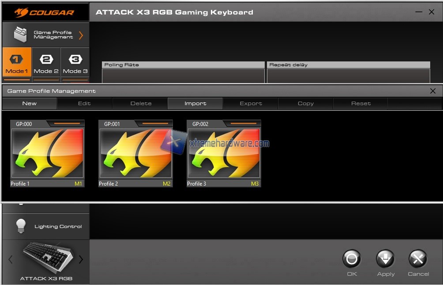443x285 pixels.
Task: Switch to Mode 3 slot
Action: coord(75,64)
